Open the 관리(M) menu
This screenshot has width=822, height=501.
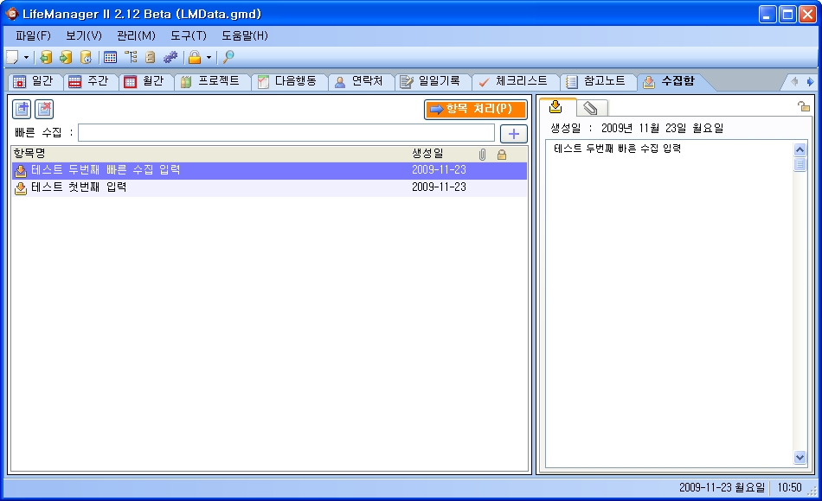(x=137, y=35)
